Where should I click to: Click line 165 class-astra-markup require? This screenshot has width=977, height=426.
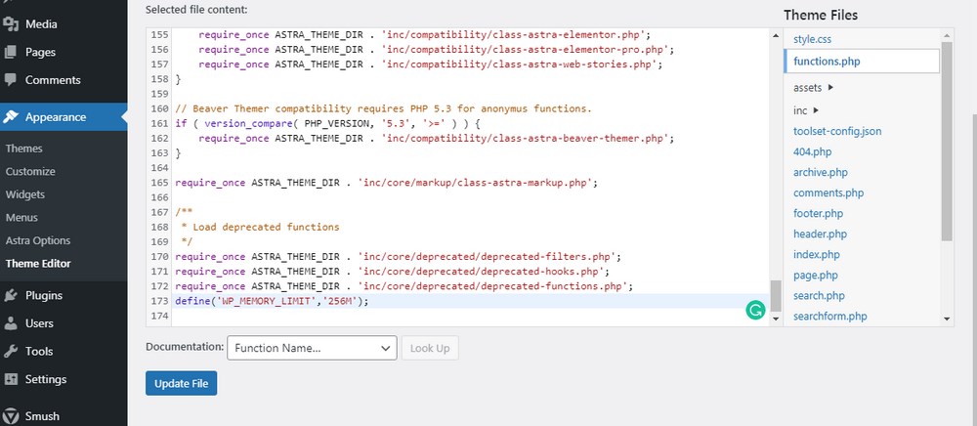point(386,183)
